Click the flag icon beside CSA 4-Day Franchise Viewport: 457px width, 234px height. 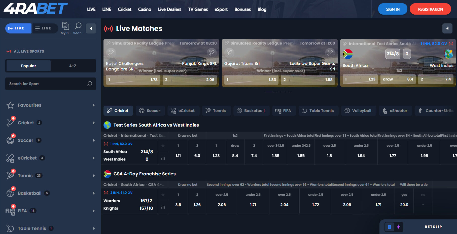[x=107, y=174]
